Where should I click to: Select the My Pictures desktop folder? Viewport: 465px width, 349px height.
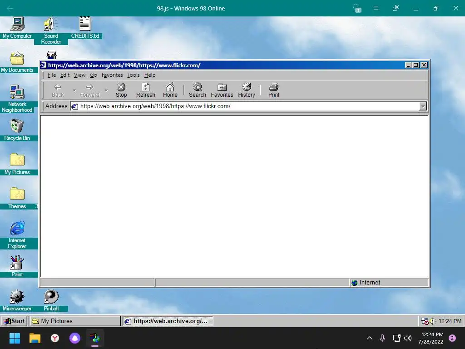point(17,164)
